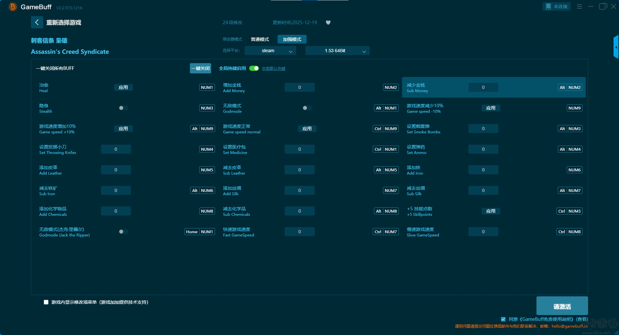Click the GameBuff logo icon

point(13,7)
